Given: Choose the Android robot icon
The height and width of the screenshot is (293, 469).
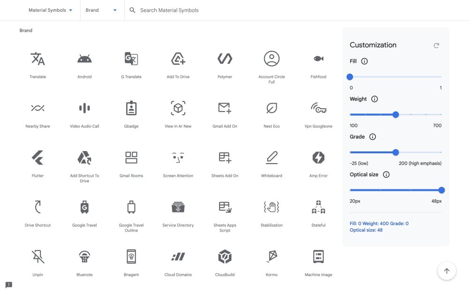Looking at the screenshot, I should point(84,59).
